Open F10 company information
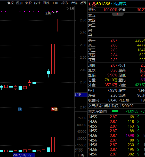 [x=55, y=3]
